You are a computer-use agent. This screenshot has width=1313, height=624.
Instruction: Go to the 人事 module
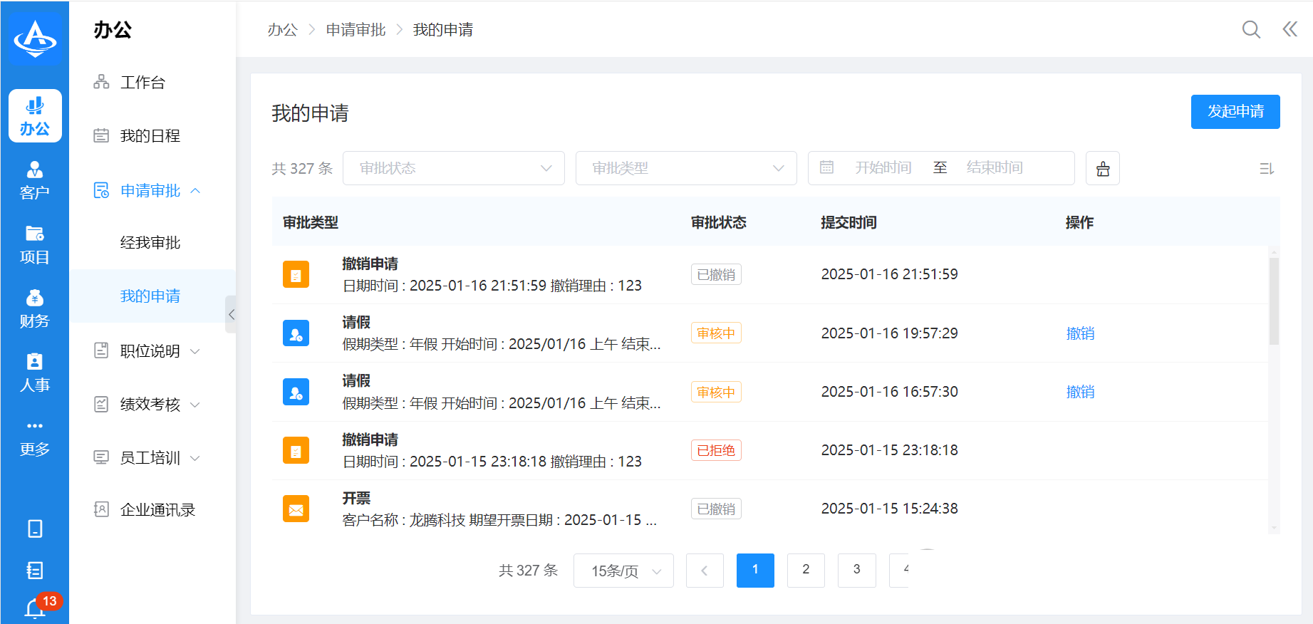click(x=35, y=373)
